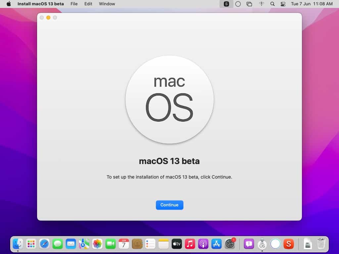This screenshot has width=339, height=254.
Task: Open the Podcasts app icon
Action: [203, 244]
